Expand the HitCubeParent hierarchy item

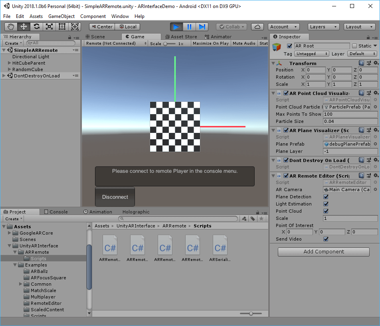tap(10, 63)
